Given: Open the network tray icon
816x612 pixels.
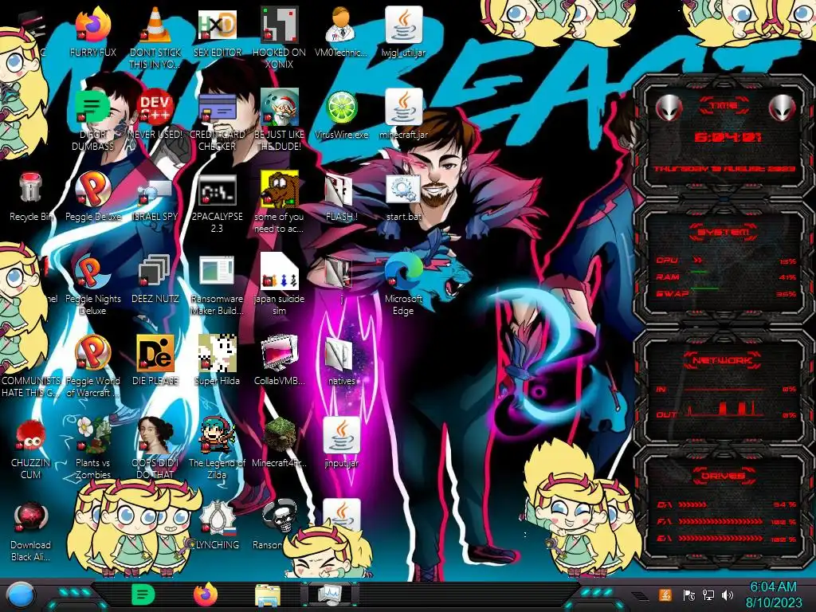Looking at the screenshot, I should click(708, 594).
